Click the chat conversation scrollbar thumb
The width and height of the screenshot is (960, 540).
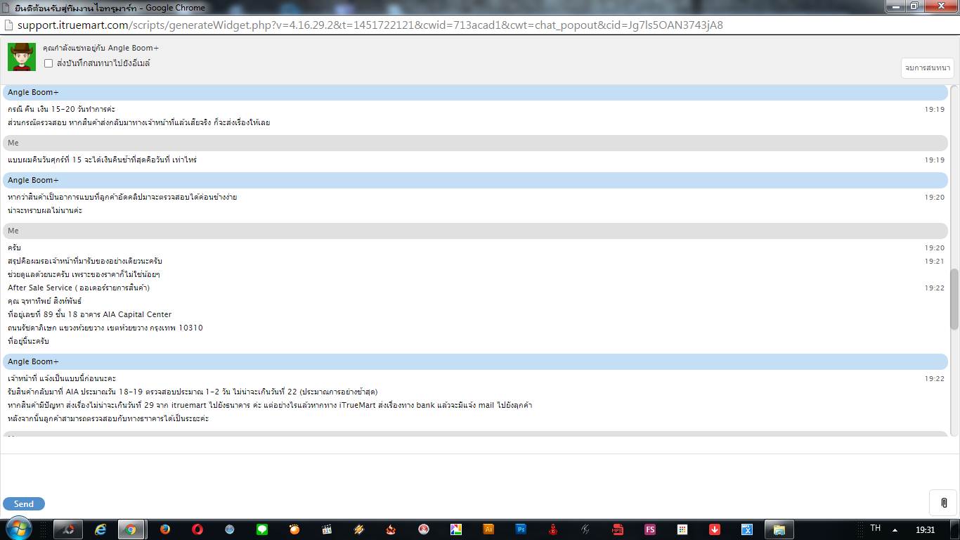954,298
